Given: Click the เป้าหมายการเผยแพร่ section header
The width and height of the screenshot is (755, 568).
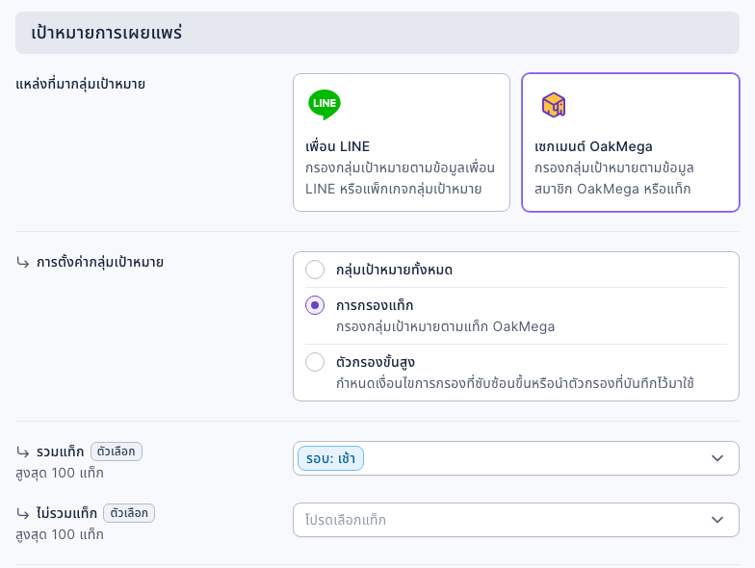Looking at the screenshot, I should pos(377,33).
